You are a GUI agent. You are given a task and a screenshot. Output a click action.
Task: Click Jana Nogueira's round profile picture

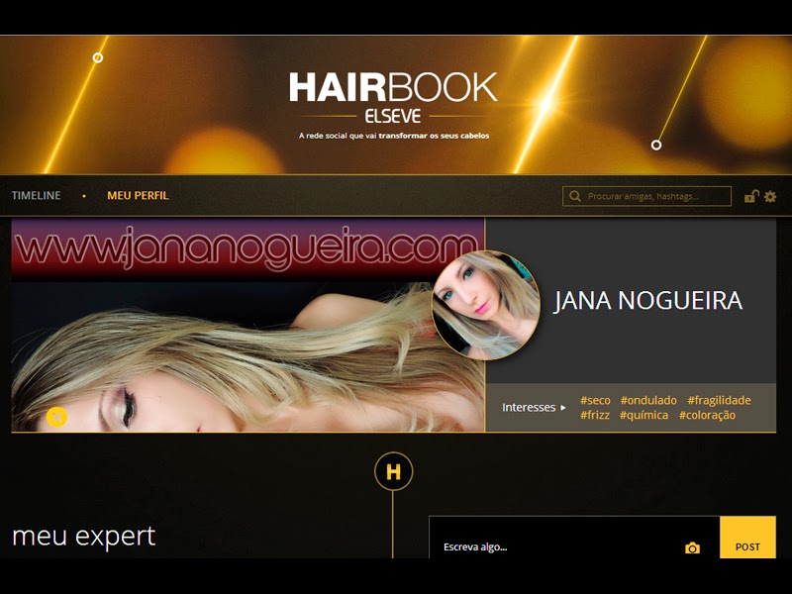[485, 305]
